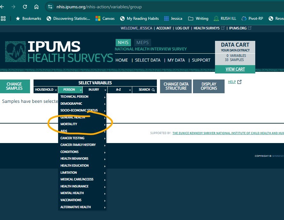
Task: Open the apps grid icon in bookmarks bar
Action: coord(3,19)
